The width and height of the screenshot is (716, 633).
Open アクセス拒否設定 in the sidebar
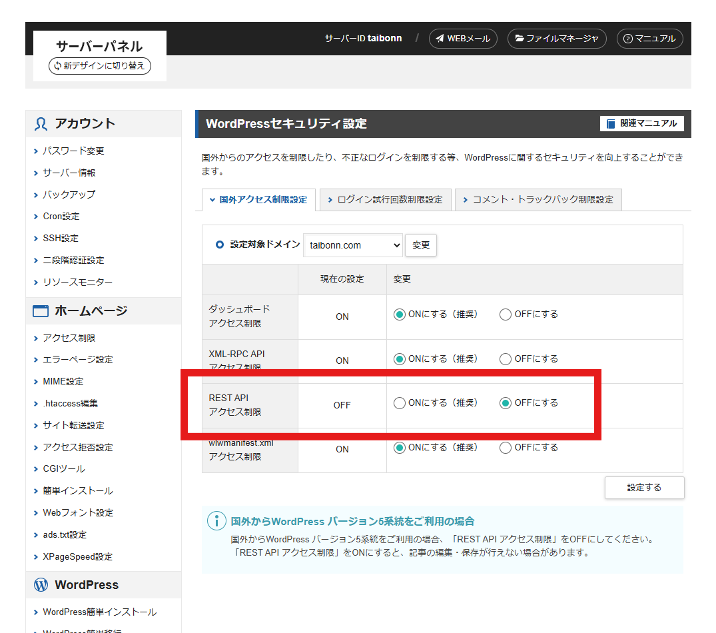78,448
